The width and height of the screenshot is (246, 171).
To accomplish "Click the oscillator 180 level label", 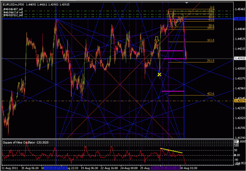I will 236,145.
